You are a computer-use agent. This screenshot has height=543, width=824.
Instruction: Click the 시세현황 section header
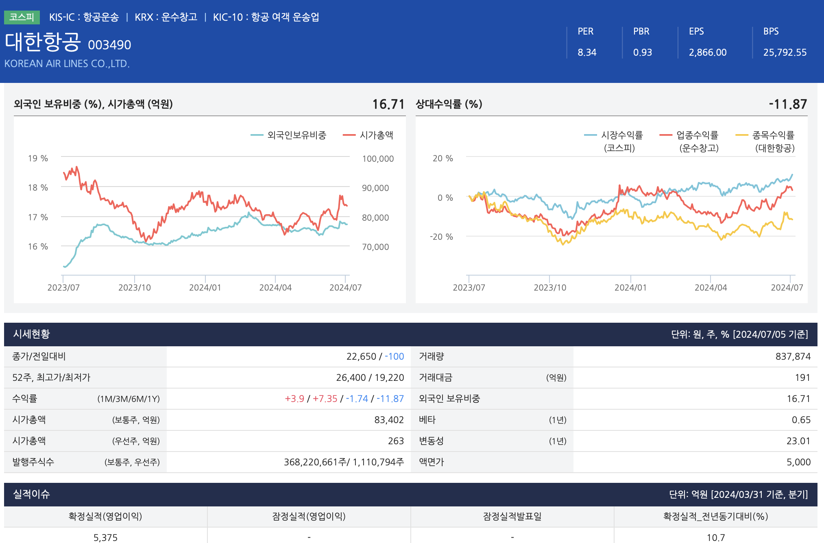31,334
